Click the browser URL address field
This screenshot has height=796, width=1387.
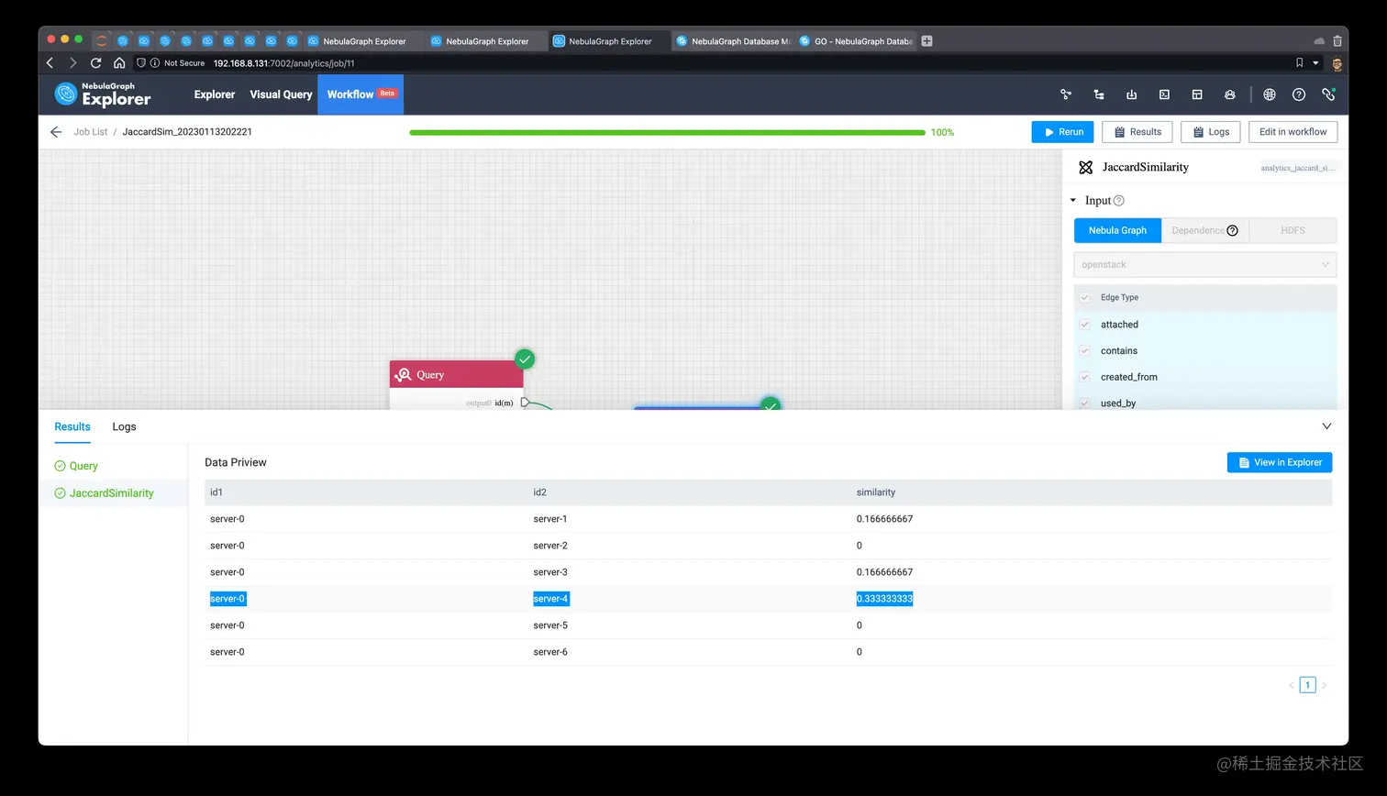coord(716,63)
